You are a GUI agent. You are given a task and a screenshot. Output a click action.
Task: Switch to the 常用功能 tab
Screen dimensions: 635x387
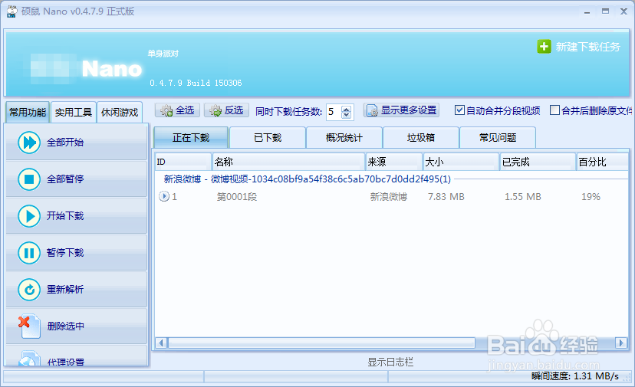click(28, 112)
